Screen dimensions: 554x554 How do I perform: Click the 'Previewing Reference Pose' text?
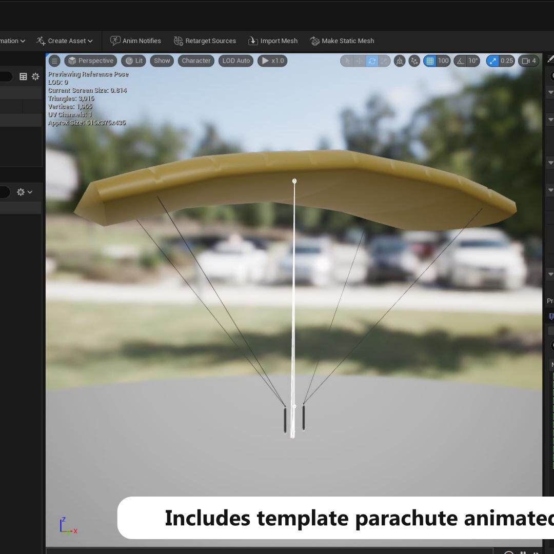88,74
